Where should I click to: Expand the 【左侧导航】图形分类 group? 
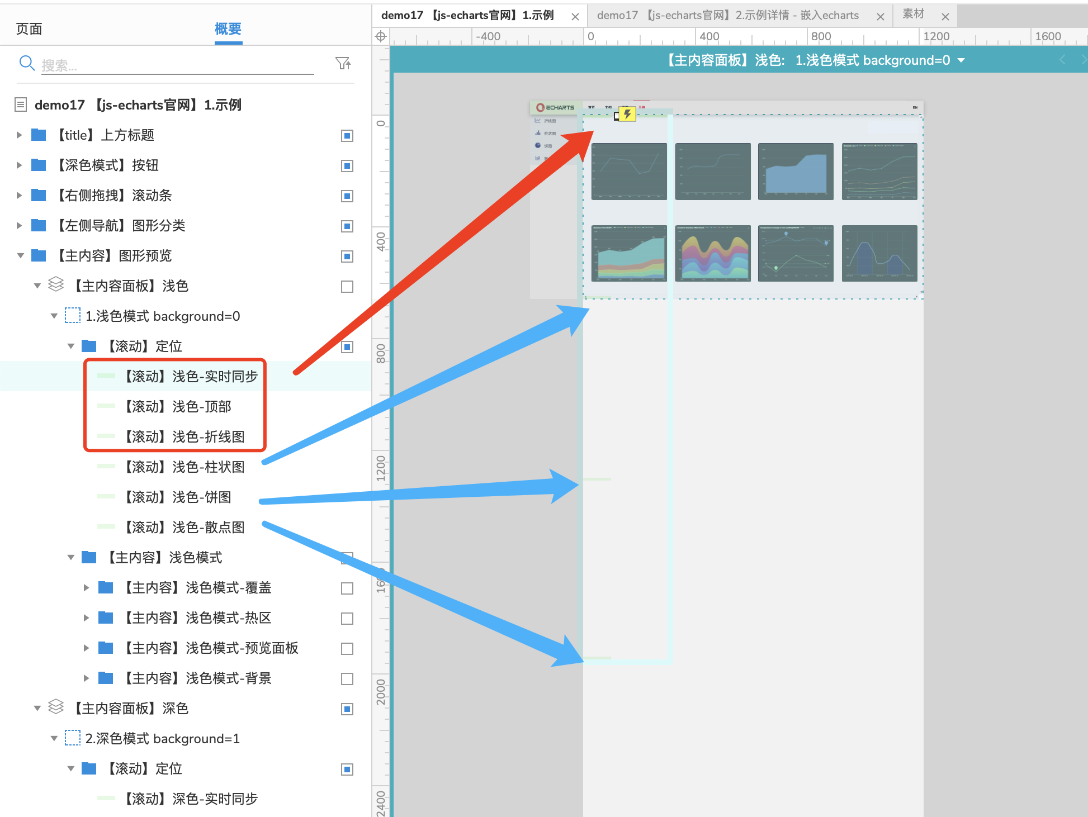[x=19, y=225]
